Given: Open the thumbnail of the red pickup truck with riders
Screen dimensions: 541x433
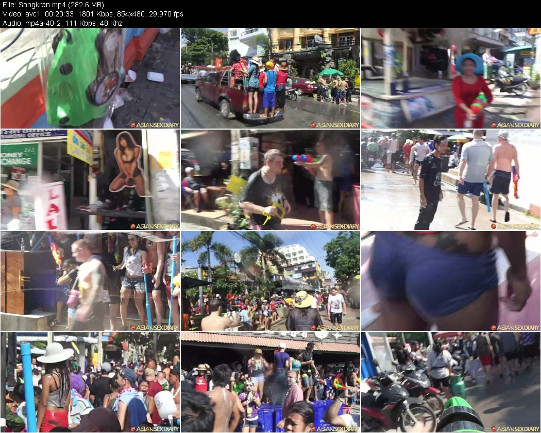Looking at the screenshot, I should tap(270, 79).
